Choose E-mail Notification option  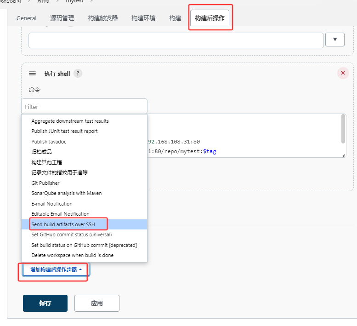pos(84,204)
